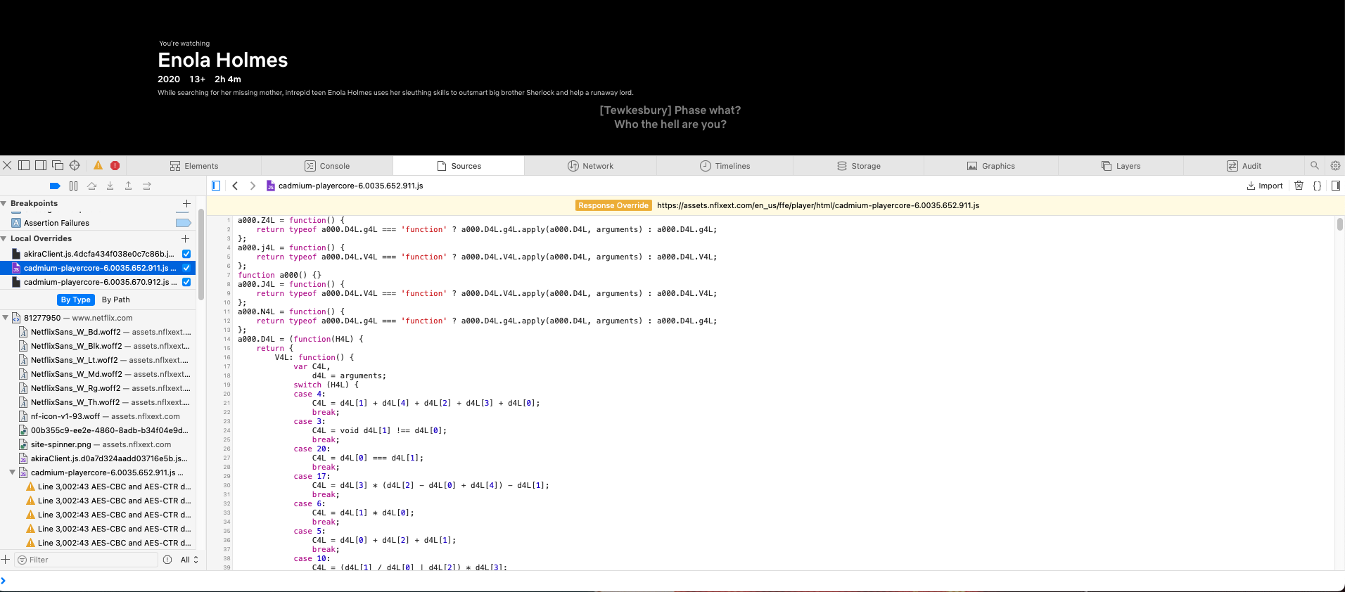The image size is (1345, 592).
Task: Go back with the left chevron
Action: [x=235, y=186]
